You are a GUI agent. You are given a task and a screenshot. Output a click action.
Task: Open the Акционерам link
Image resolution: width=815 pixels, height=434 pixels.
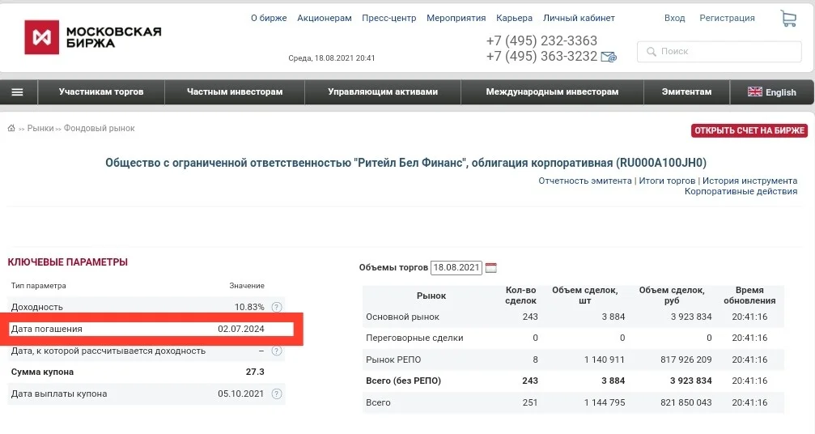pyautogui.click(x=325, y=18)
